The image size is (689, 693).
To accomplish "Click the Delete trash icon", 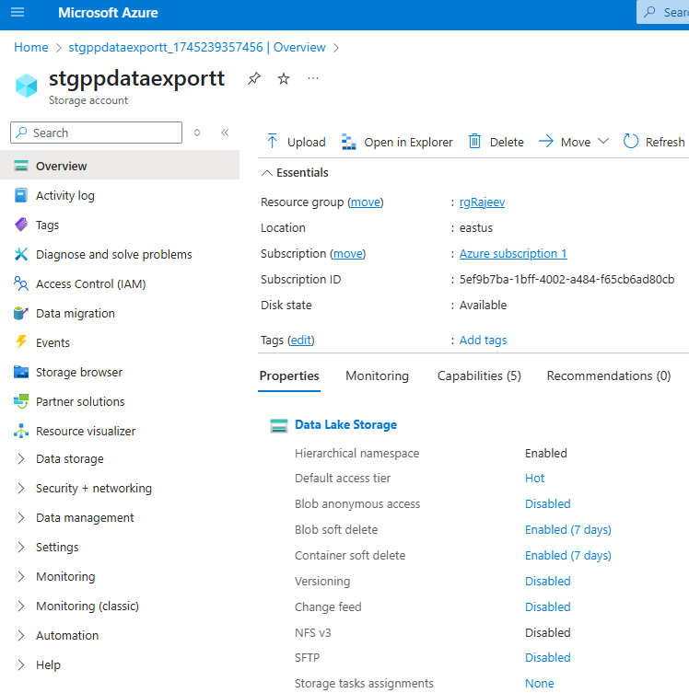I will (x=475, y=142).
